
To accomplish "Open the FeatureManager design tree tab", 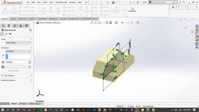I will click(x=3, y=26).
